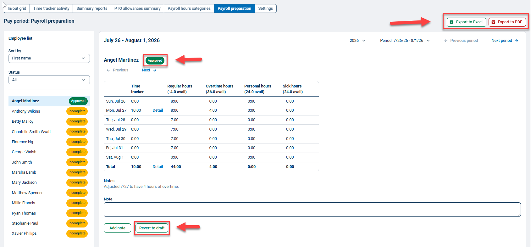
Task: Click the Incomplete badge for Xavier Phillips
Action: pos(77,233)
